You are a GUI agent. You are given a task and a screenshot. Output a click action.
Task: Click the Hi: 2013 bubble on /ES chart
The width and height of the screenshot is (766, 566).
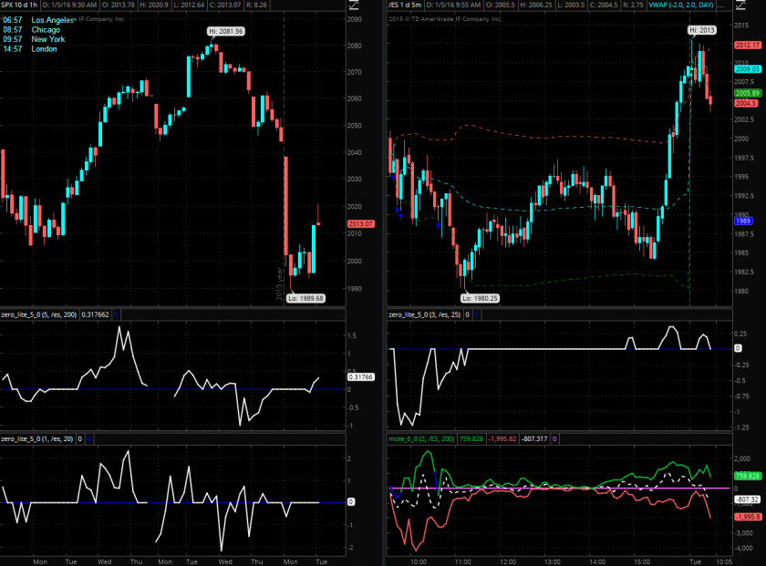(x=702, y=31)
